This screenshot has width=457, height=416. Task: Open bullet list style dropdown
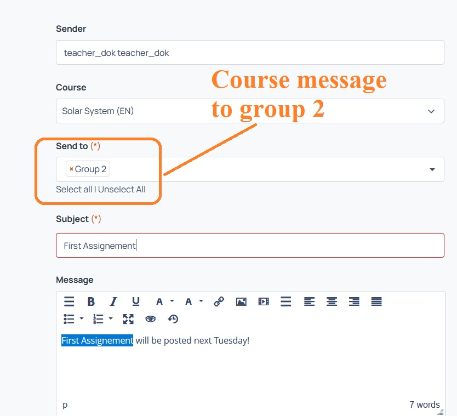(x=82, y=318)
